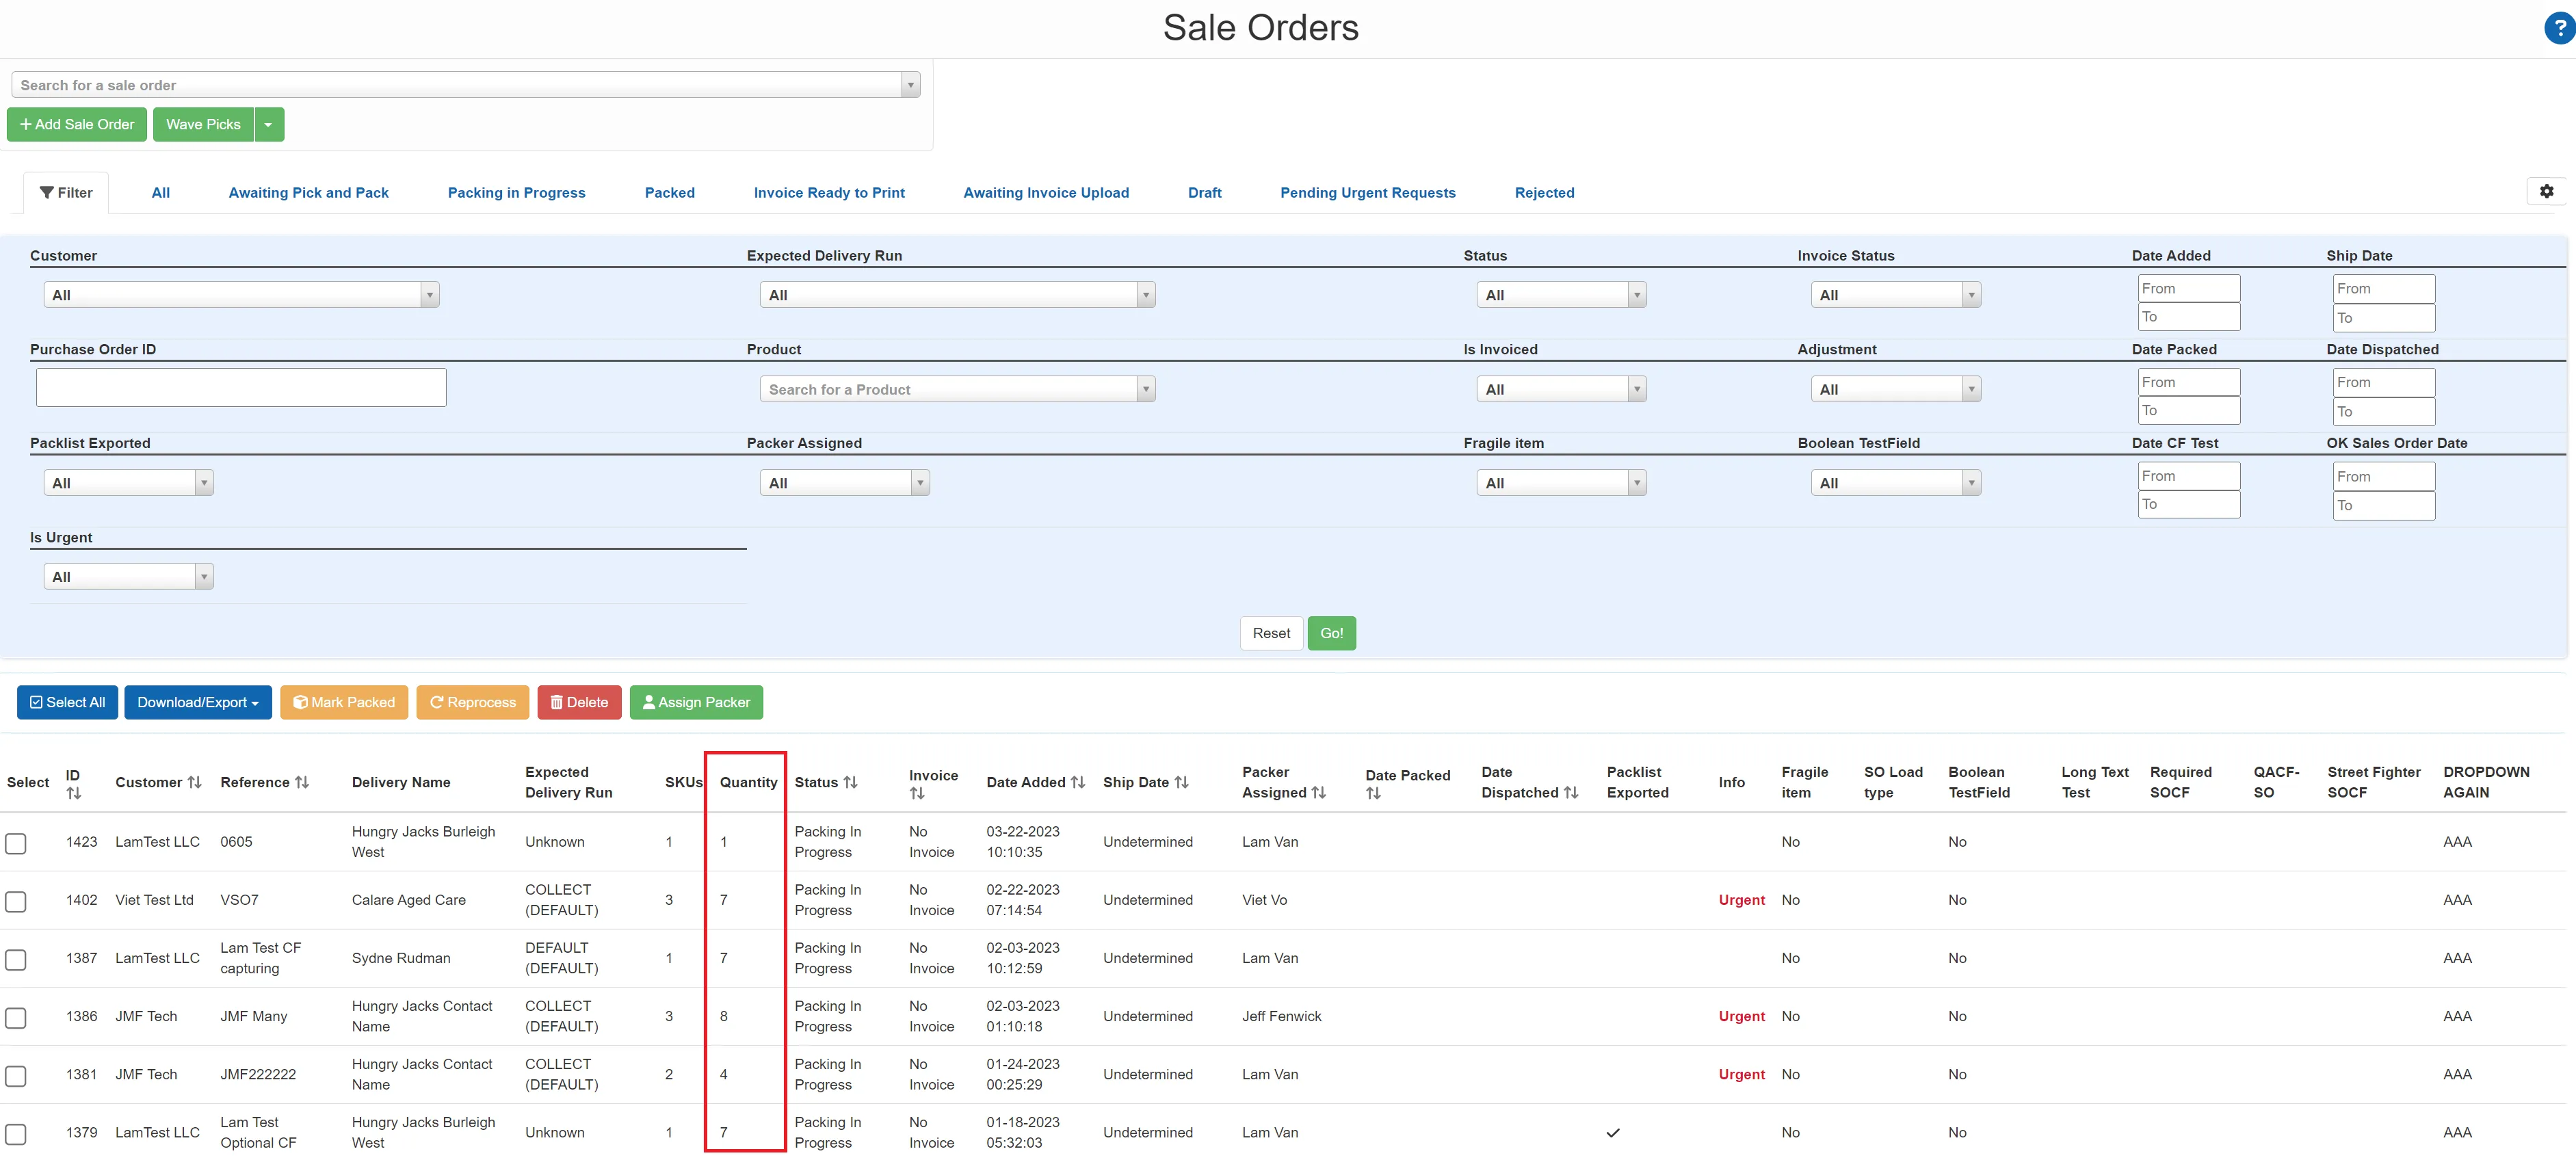This screenshot has width=2576, height=1160.
Task: Open Awaiting Pick and Pack tab
Action: [308, 192]
